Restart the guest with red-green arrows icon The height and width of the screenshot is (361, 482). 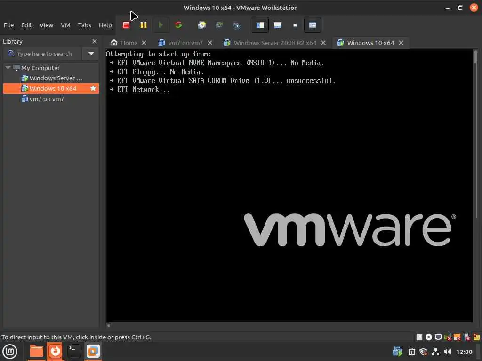[x=178, y=25]
